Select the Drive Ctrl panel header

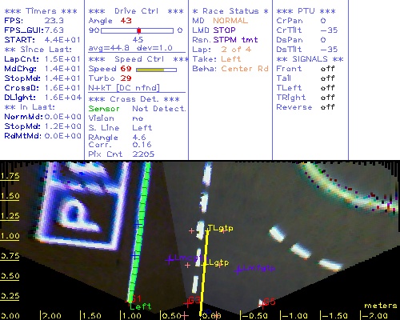[x=136, y=11]
